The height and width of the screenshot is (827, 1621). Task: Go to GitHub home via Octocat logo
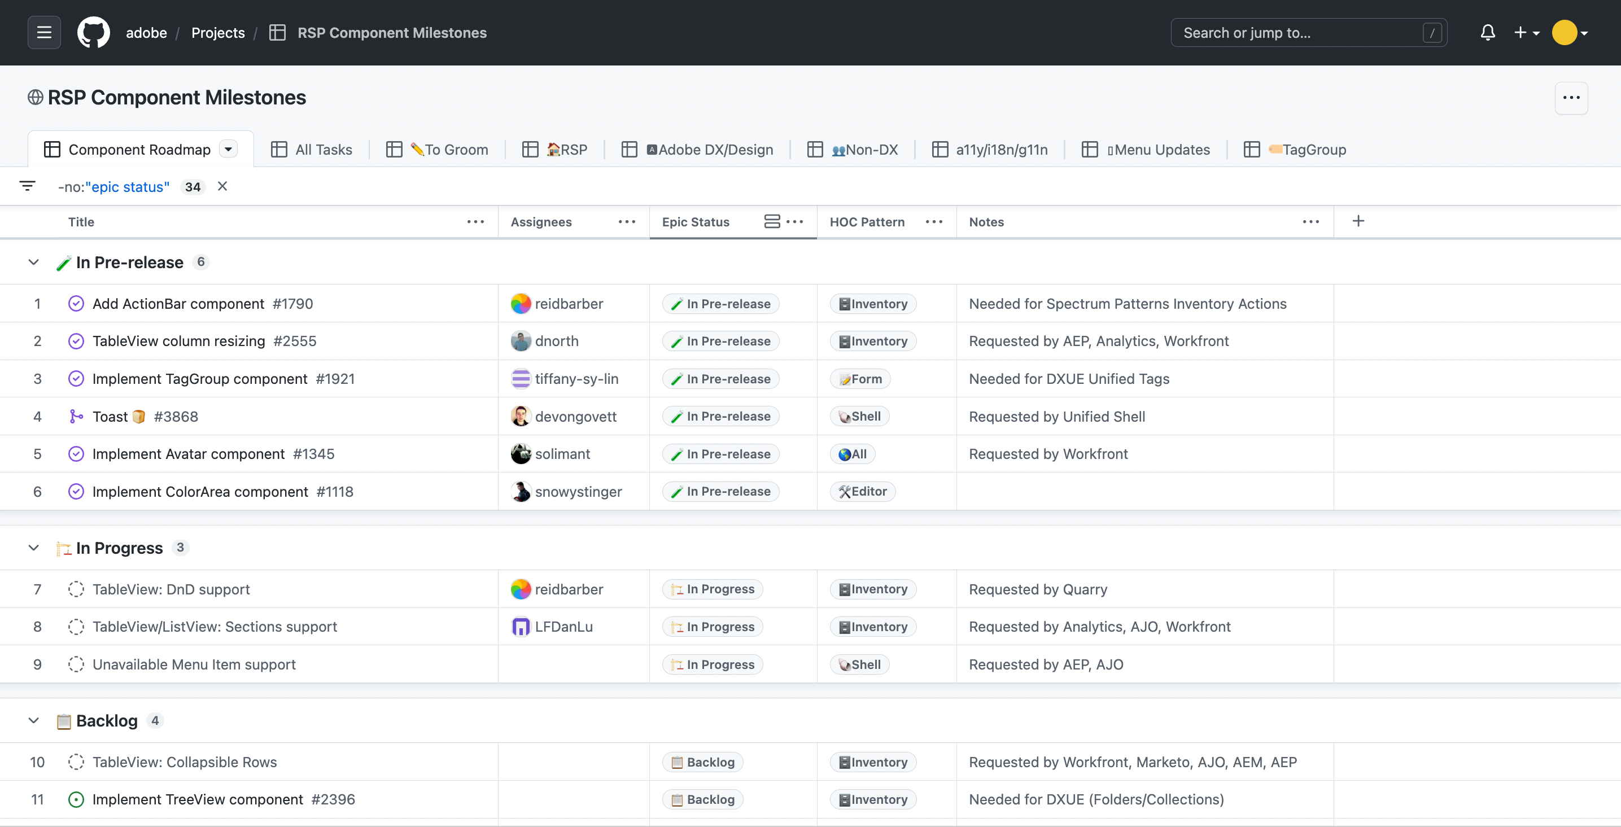click(93, 32)
